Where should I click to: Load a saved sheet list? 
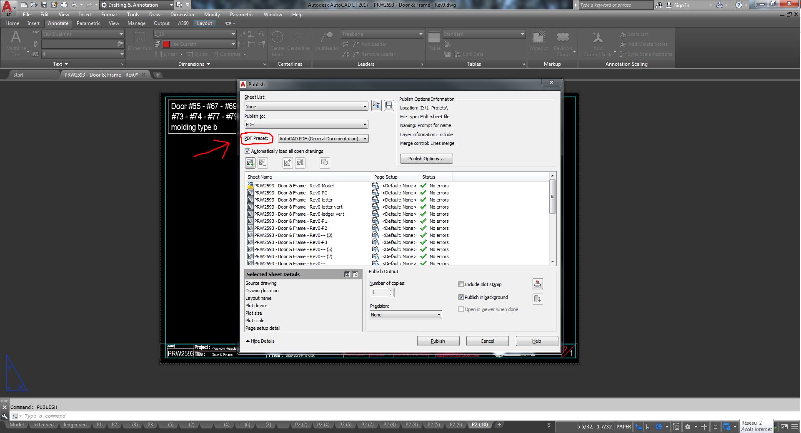(x=376, y=105)
